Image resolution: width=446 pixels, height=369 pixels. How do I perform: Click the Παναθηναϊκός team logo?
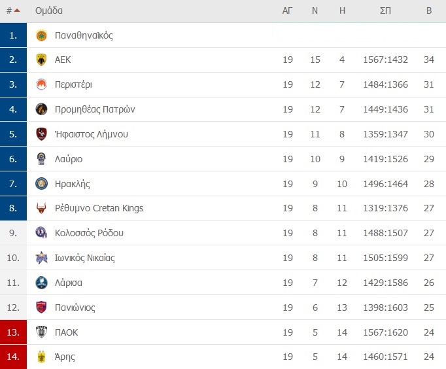[42, 35]
